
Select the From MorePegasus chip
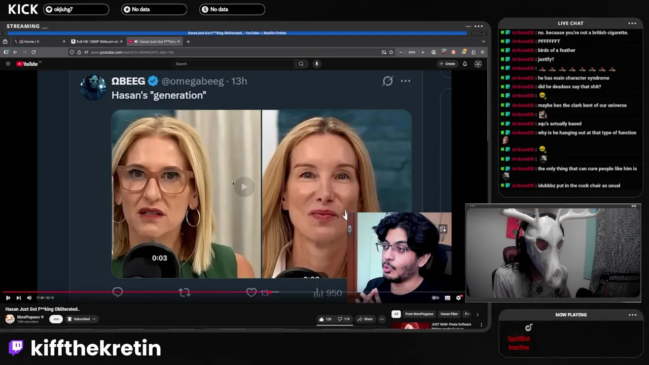pyautogui.click(x=419, y=314)
